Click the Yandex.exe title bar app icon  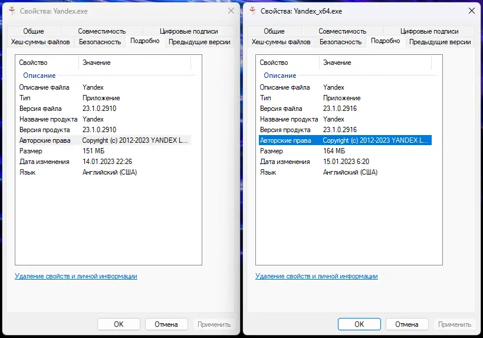pyautogui.click(x=12, y=11)
